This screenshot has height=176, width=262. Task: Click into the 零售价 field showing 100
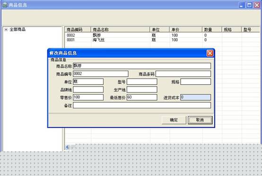pos(88,97)
